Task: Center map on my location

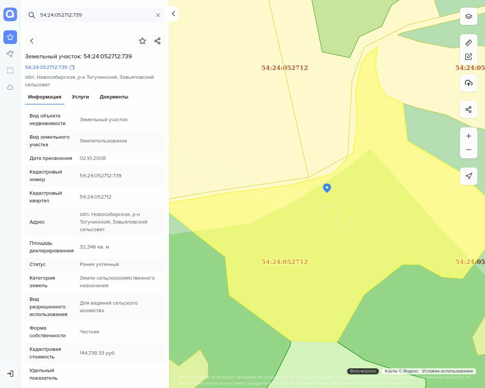Action: 468,176
